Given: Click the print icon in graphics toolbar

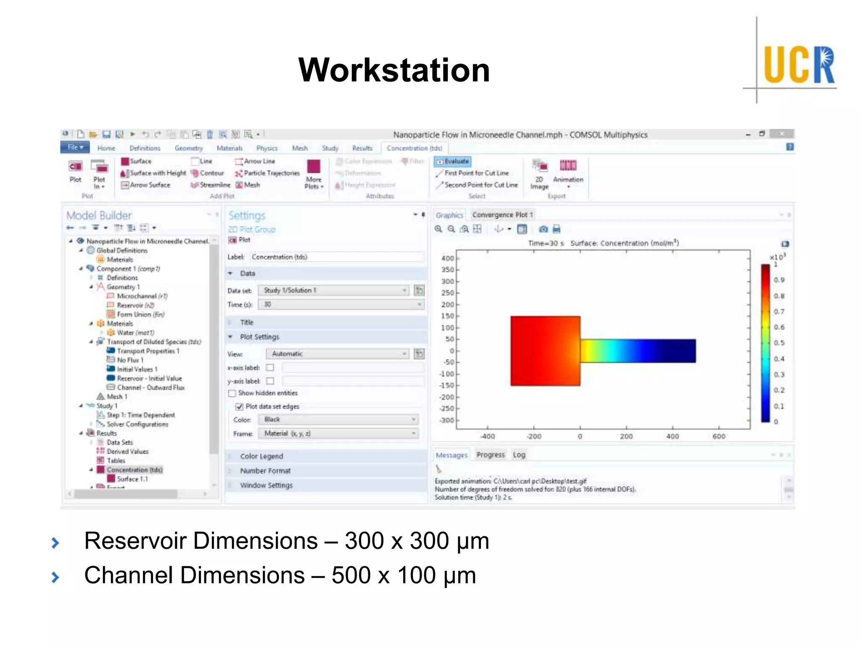Looking at the screenshot, I should [556, 229].
